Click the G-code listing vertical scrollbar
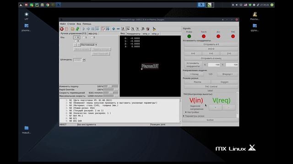Image resolution: width=293 pixels, height=164 pixels. (x=180, y=111)
